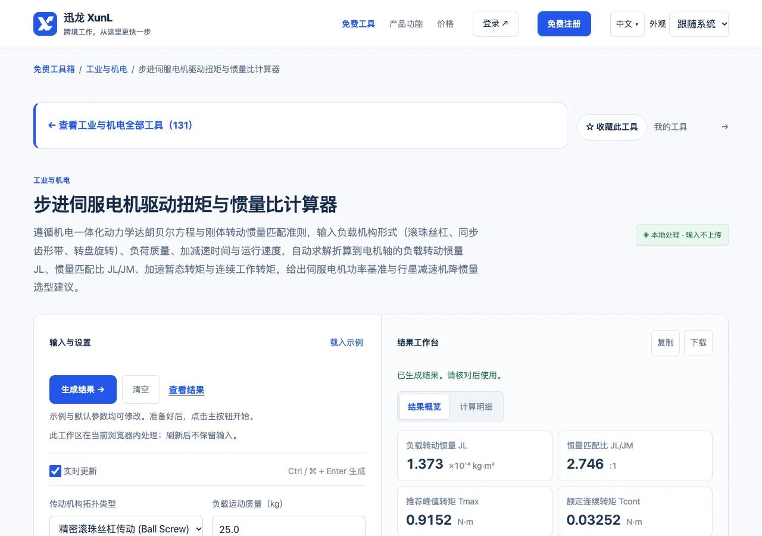Click the arrow icon next to 我的工具
This screenshot has width=762, height=536.
724,127
